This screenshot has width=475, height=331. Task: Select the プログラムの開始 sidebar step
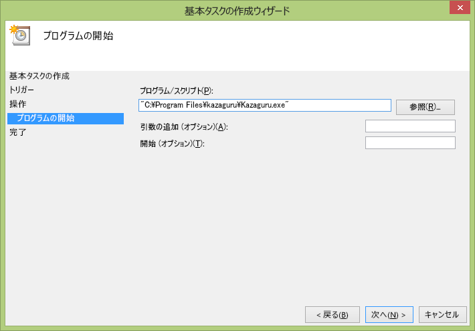pyautogui.click(x=66, y=118)
